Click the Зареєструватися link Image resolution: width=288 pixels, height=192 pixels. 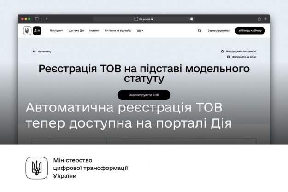(x=218, y=31)
